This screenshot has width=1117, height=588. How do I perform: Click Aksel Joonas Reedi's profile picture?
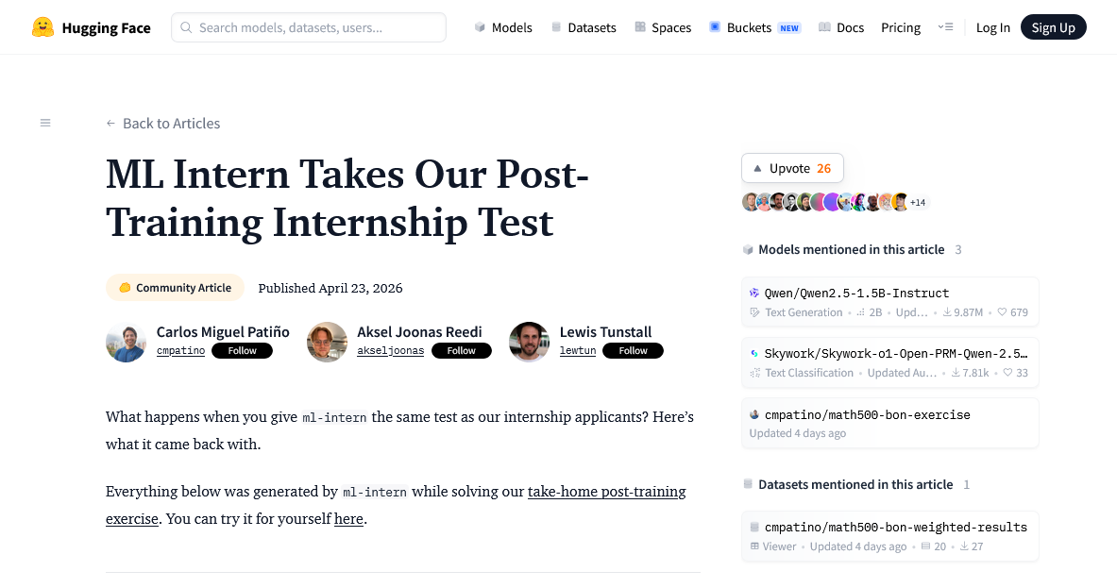(327, 342)
